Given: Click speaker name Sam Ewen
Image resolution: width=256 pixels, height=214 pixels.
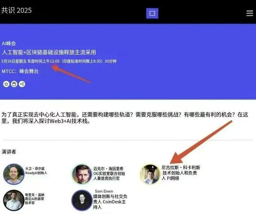Looking at the screenshot, I should tap(104, 191).
